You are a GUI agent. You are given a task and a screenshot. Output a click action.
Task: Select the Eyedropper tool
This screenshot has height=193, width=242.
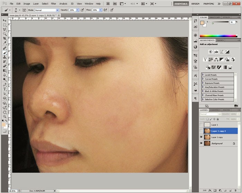[x=4, y=43]
